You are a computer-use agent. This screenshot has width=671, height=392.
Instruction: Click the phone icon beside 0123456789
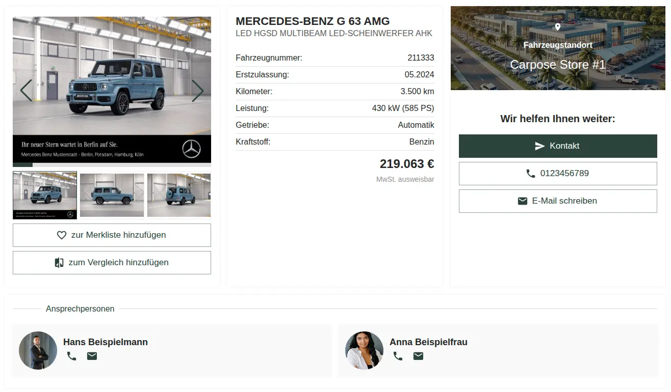click(531, 173)
